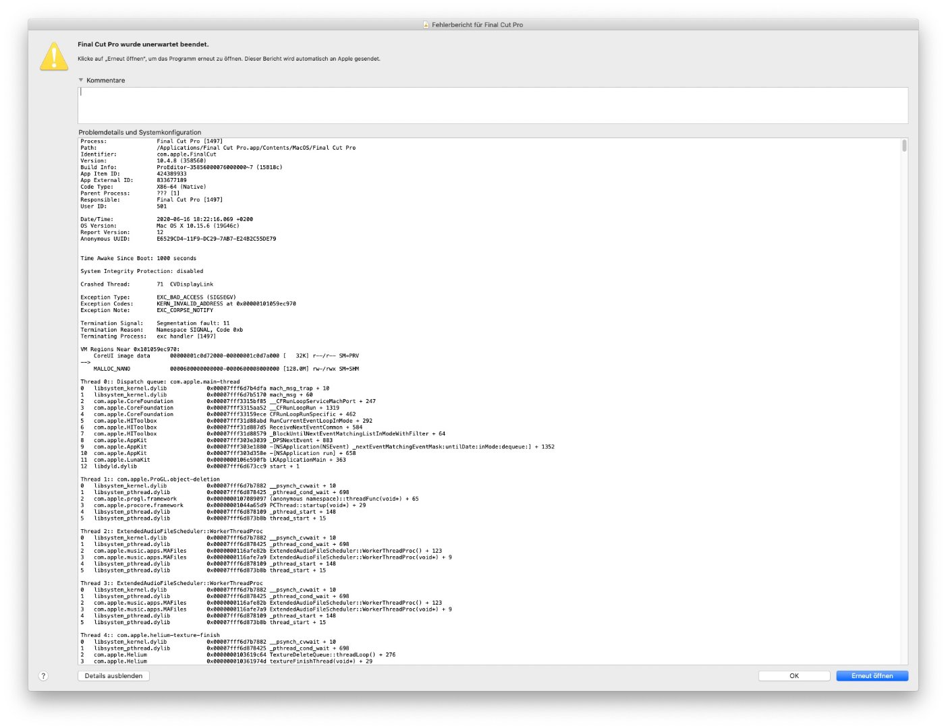Click the Exception Note 'EXC_CORPSE_NOTIFY'
946x728 pixels.
coord(185,310)
